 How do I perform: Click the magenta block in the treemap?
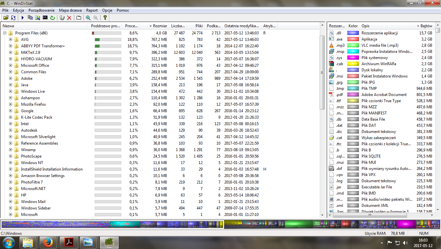(406, 224)
